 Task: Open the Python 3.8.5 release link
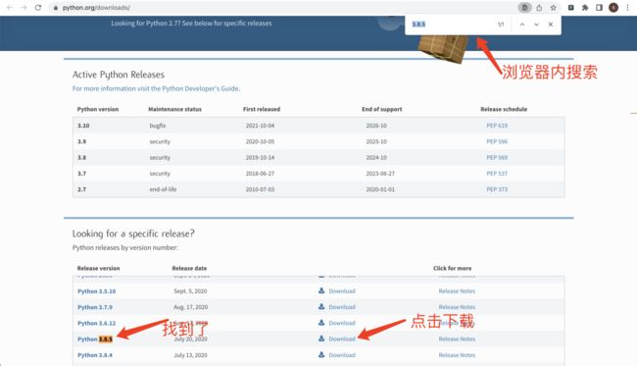tap(95, 339)
